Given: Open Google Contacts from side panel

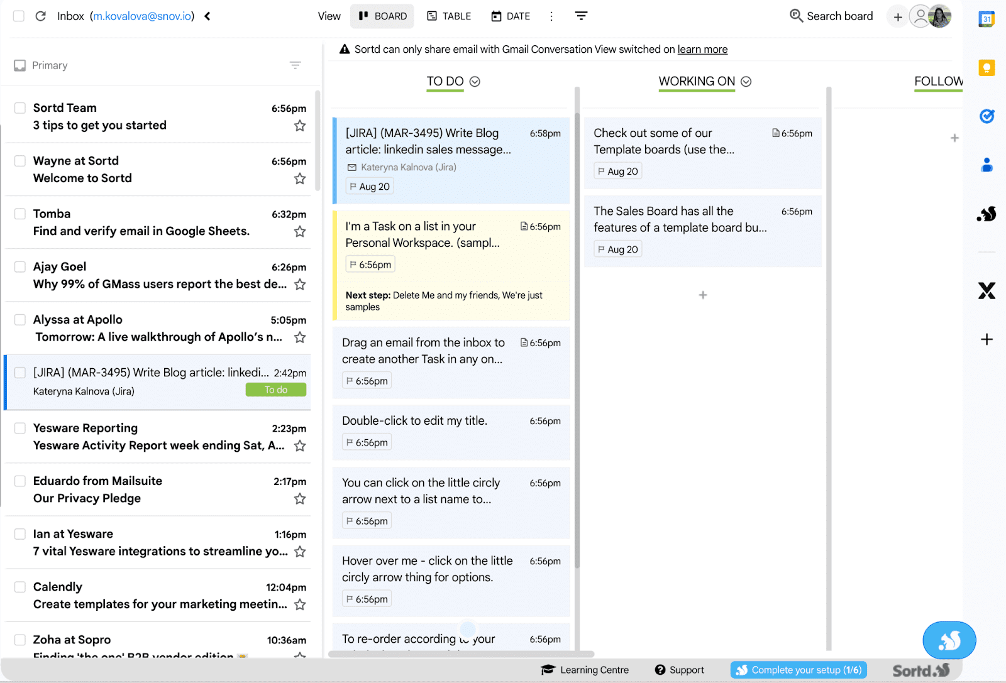Looking at the screenshot, I should click(x=987, y=165).
